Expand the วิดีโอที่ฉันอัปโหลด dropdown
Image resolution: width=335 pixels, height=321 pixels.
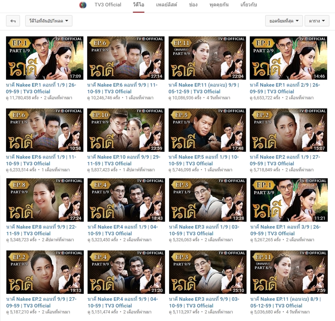[x=49, y=21]
